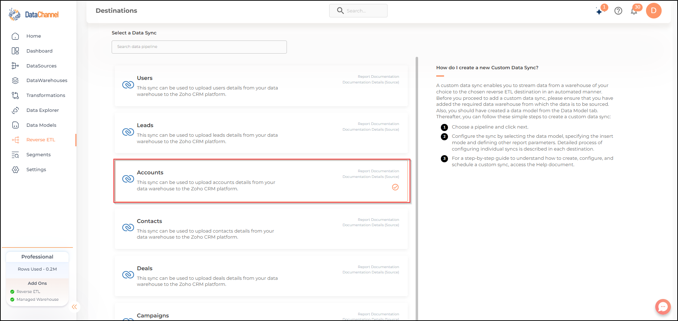Click the Data Models icon
Viewport: 678px width, 321px height.
(x=15, y=125)
